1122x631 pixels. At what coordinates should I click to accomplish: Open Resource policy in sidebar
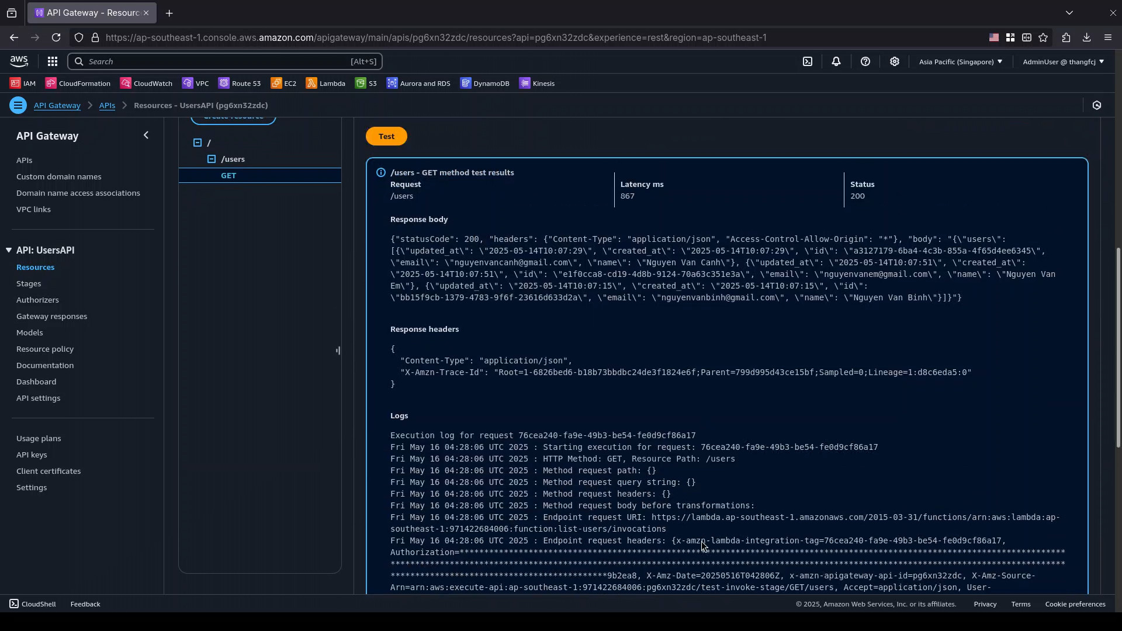pos(45,349)
